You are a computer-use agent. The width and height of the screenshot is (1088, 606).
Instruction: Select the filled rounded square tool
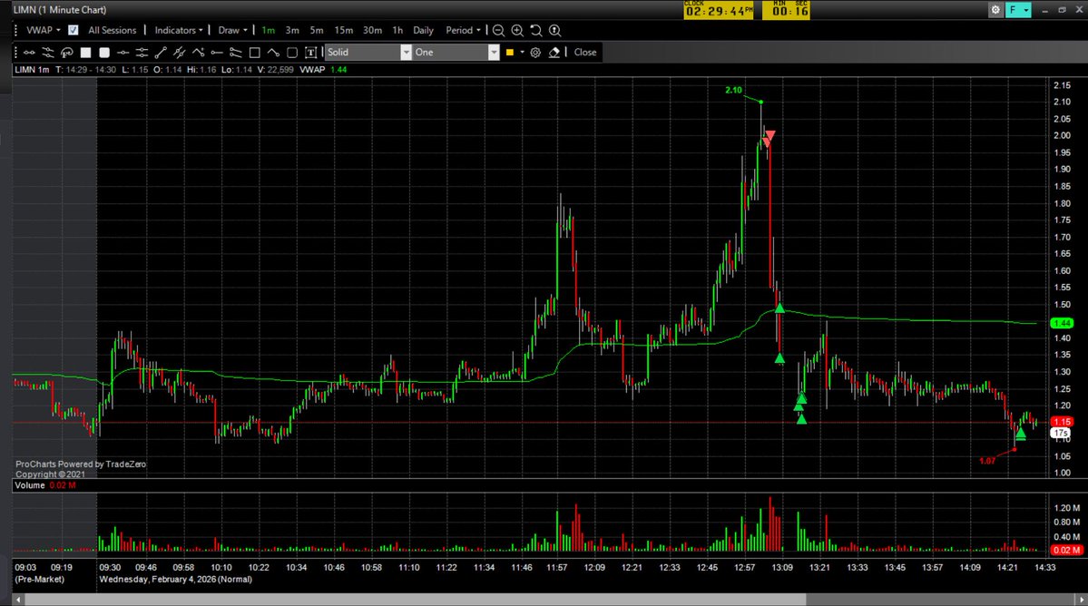[x=104, y=53]
